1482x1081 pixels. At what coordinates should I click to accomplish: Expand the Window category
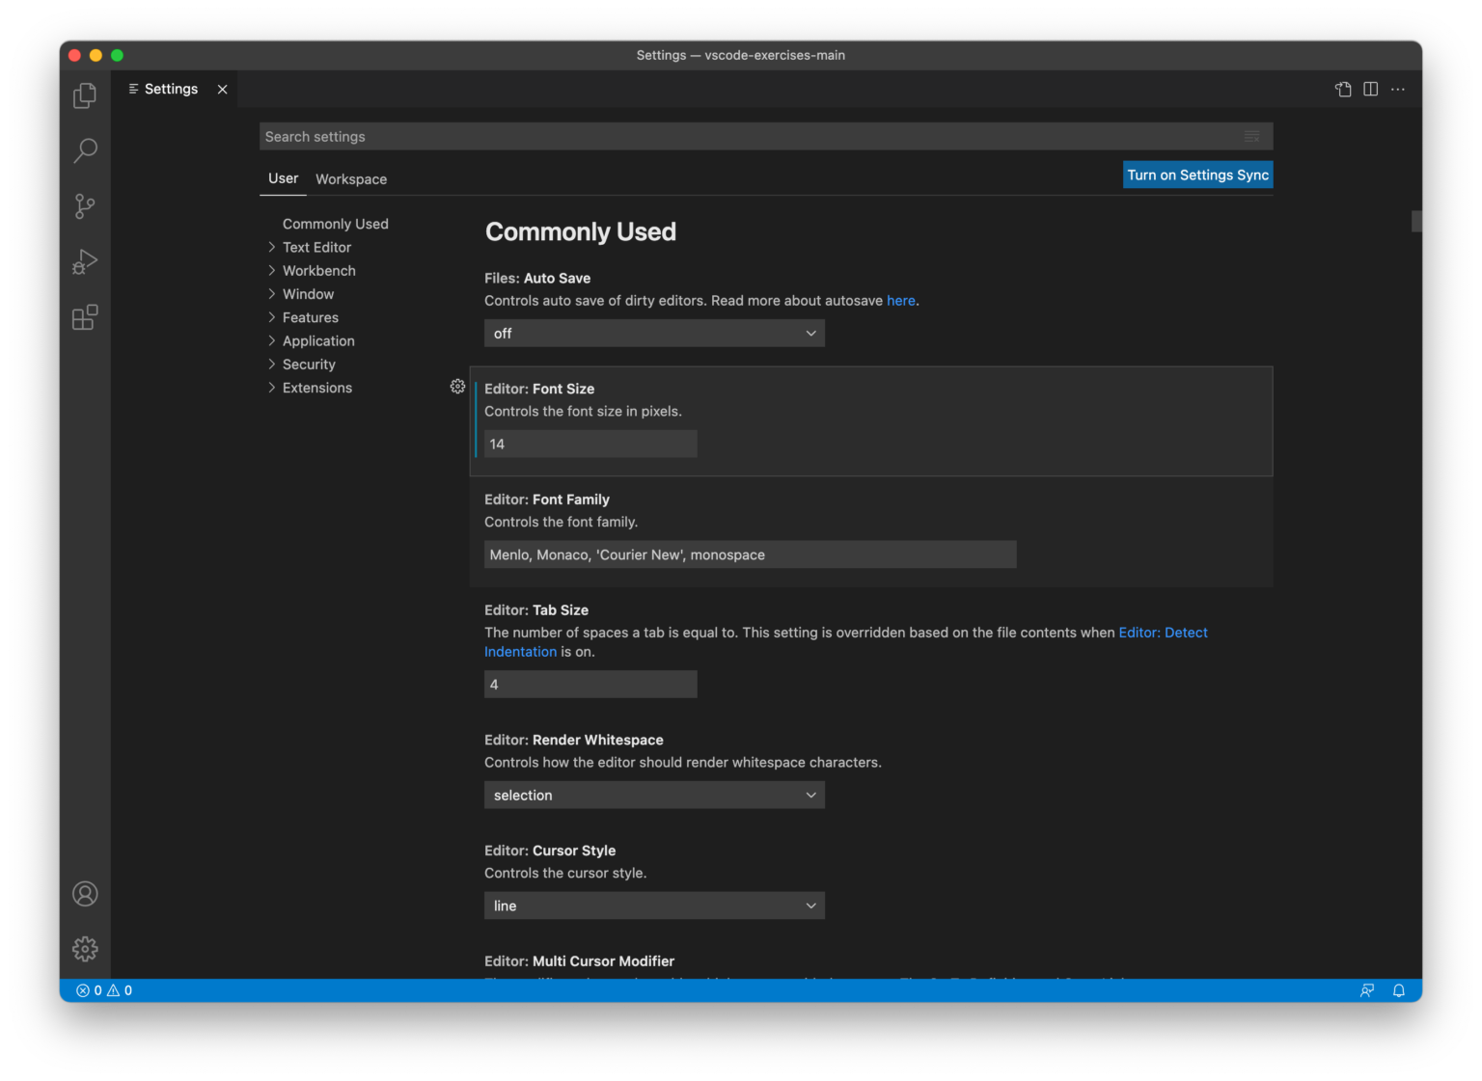click(x=308, y=294)
